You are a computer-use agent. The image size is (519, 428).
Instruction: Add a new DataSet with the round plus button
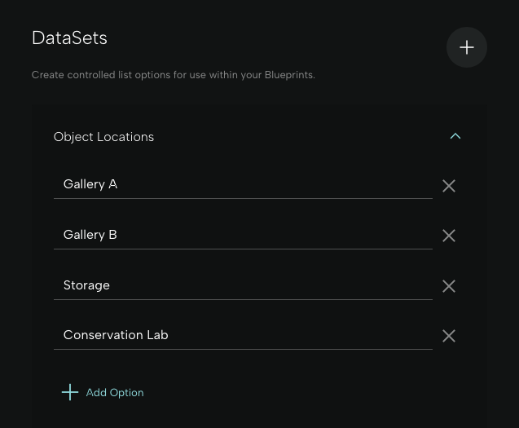point(467,47)
